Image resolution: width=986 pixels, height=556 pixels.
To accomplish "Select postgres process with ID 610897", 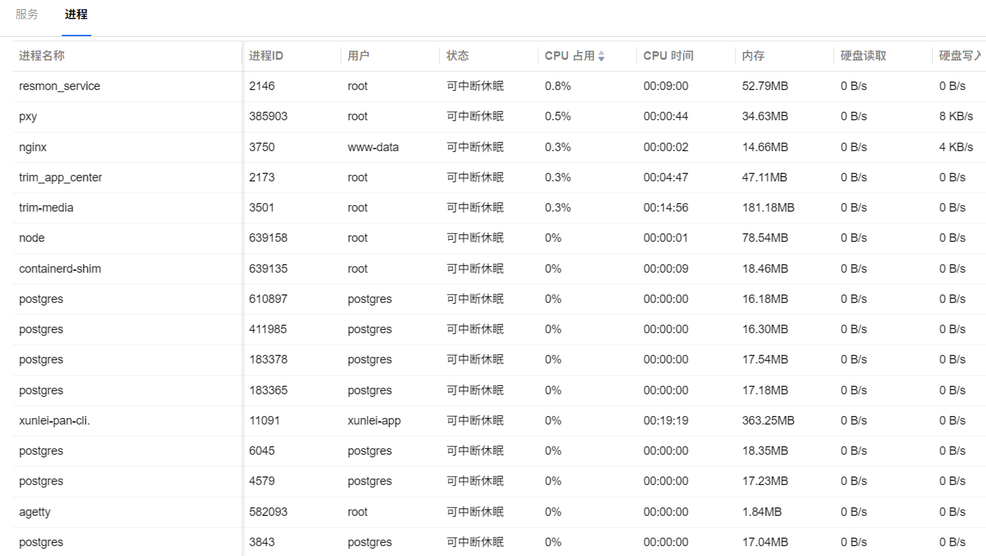I will coord(499,299).
